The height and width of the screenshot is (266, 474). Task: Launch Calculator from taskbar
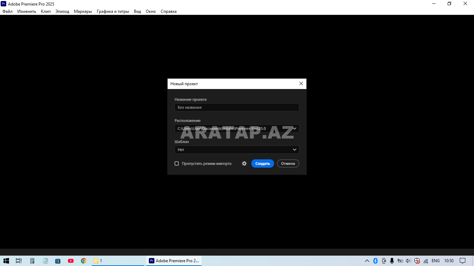coord(32,261)
